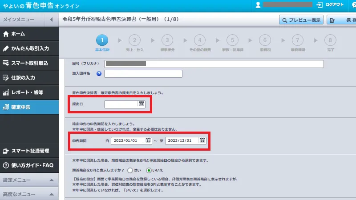Image resolution: width=356 pixels, height=200 pixels.
Task: Click the save document icon
Action: click(x=332, y=20)
